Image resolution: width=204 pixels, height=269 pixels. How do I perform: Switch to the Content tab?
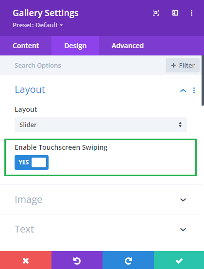click(26, 46)
